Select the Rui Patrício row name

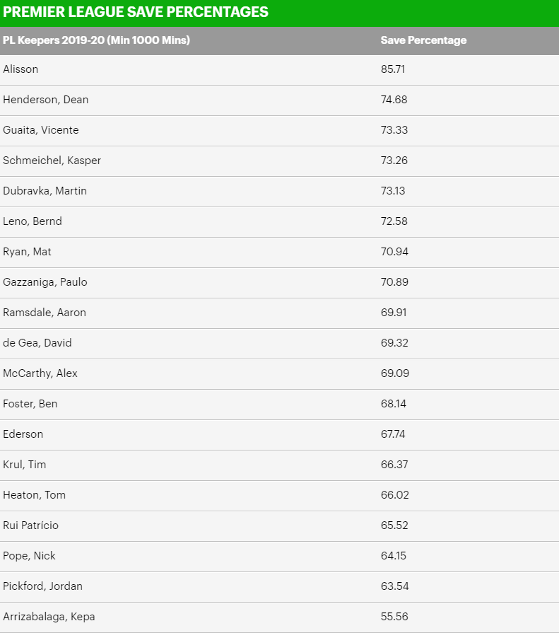pos(30,525)
